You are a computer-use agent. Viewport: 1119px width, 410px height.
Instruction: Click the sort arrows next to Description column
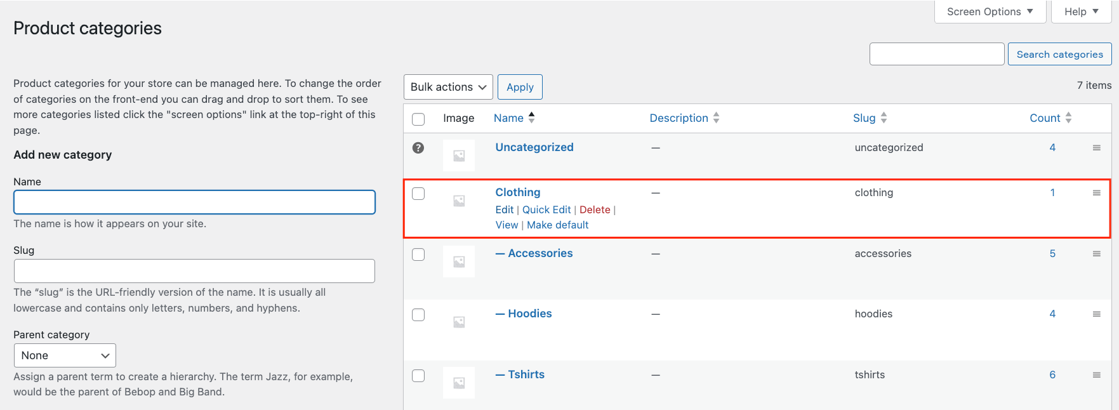click(x=716, y=117)
